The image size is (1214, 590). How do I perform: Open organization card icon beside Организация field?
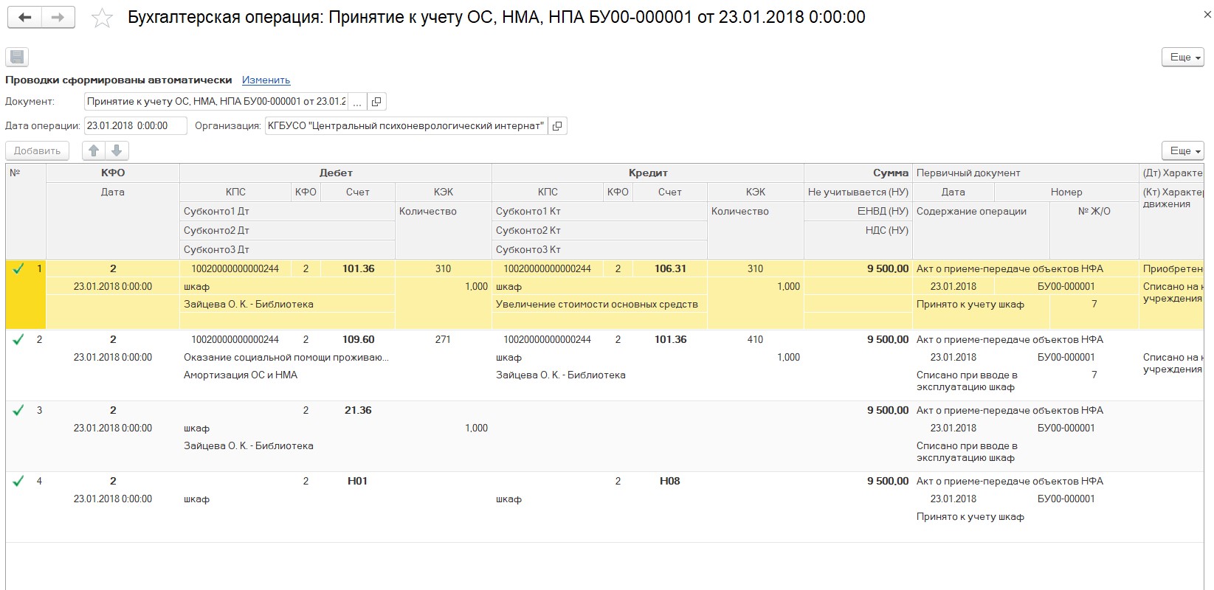point(557,126)
